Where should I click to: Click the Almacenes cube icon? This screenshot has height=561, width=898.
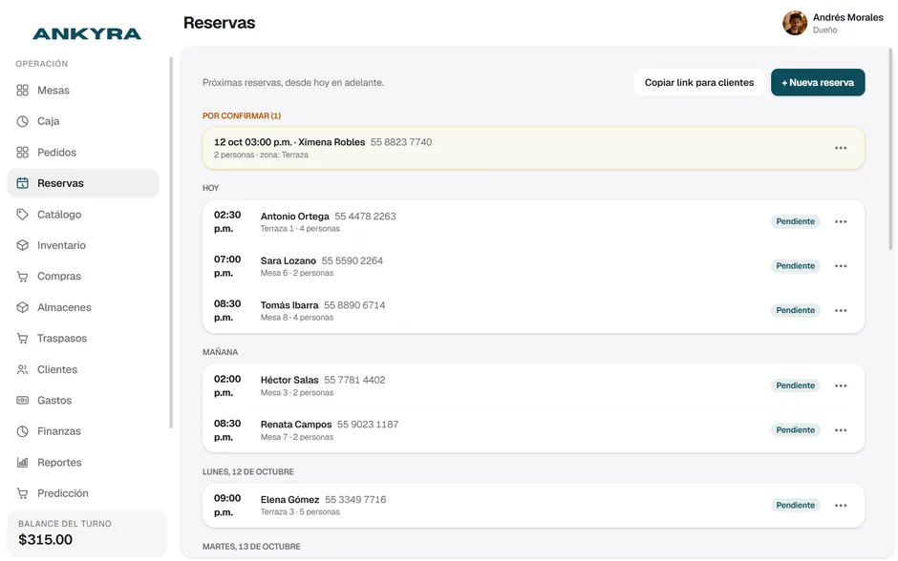(x=22, y=307)
